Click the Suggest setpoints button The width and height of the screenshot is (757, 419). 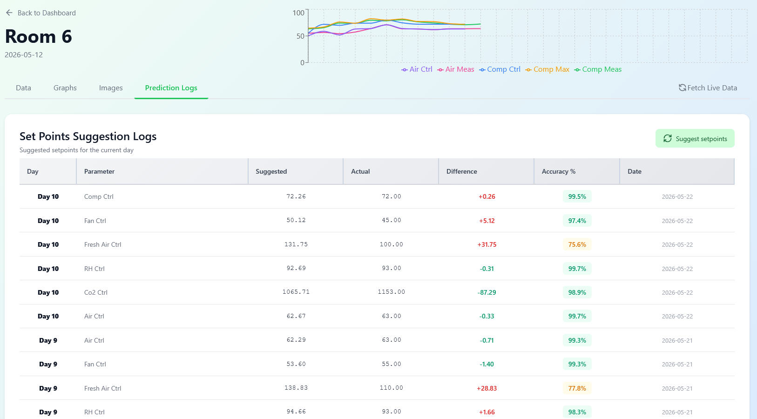[695, 138]
